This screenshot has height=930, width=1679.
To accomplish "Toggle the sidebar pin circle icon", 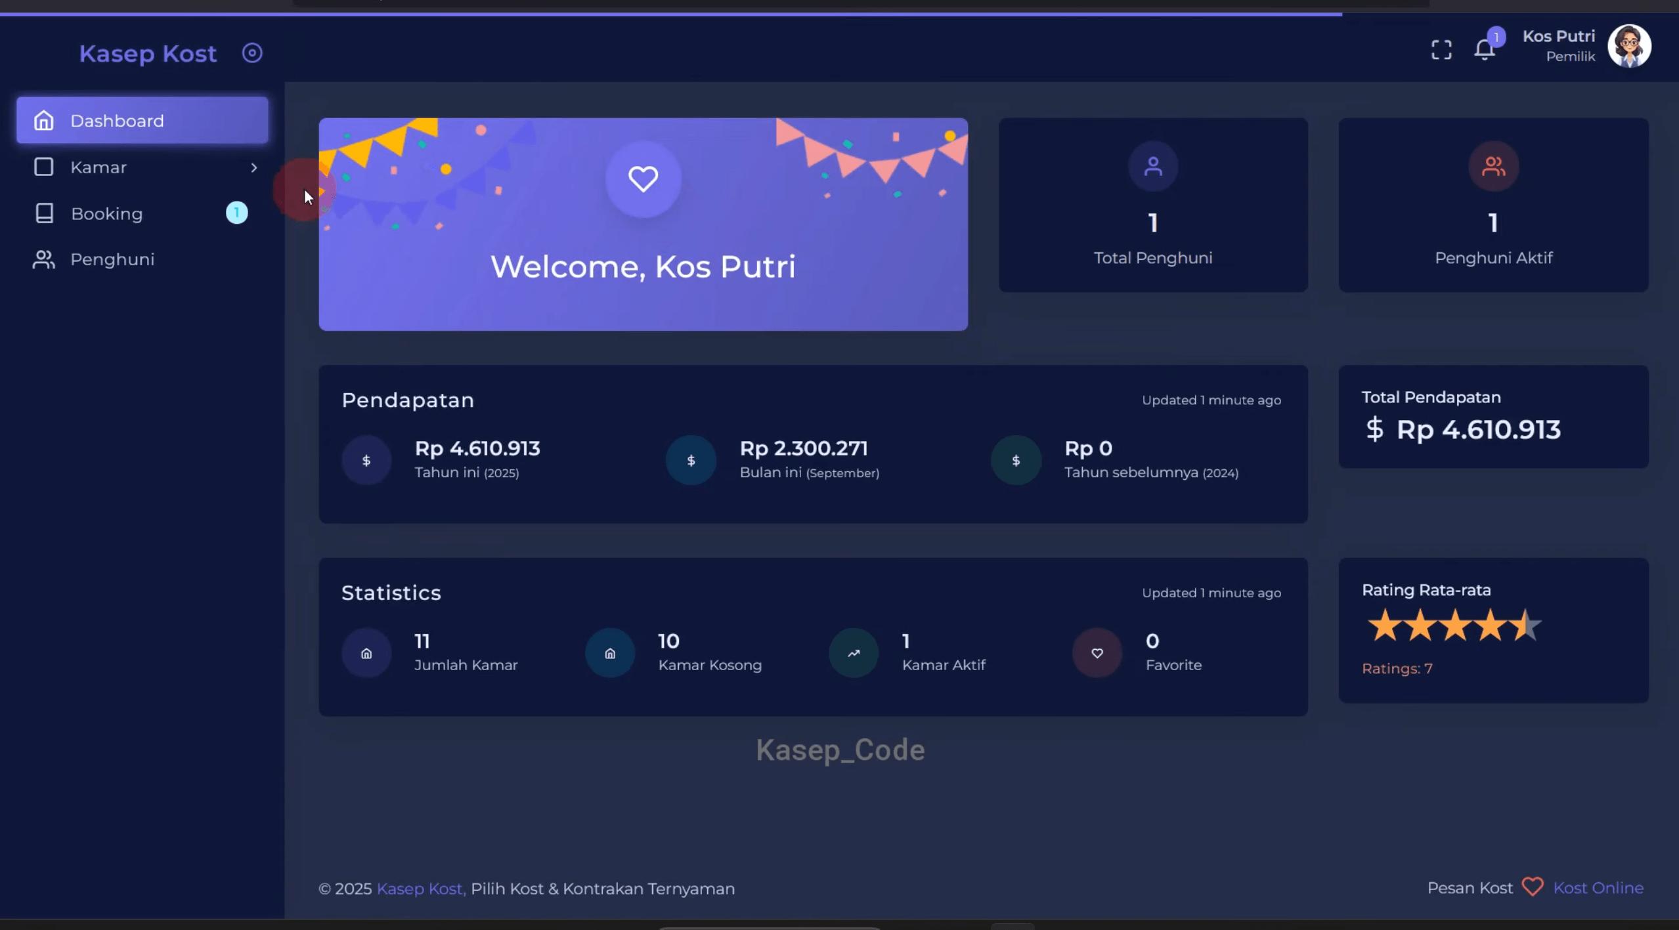I will pos(252,53).
